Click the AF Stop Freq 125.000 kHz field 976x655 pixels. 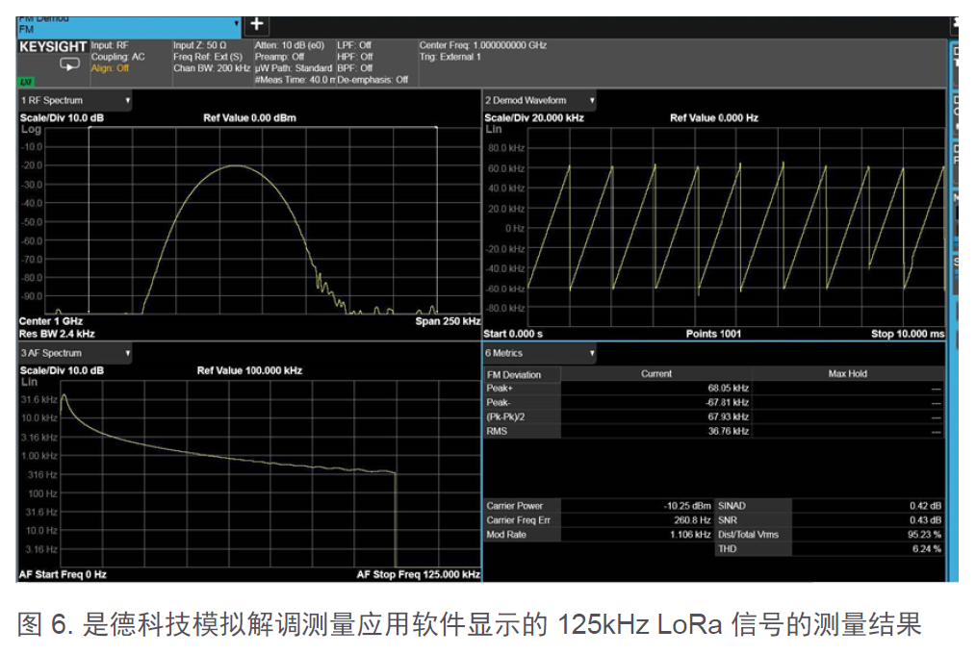(x=418, y=574)
